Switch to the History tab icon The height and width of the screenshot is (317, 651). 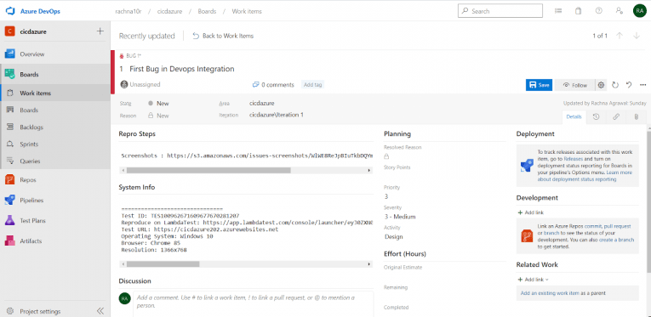(x=596, y=116)
